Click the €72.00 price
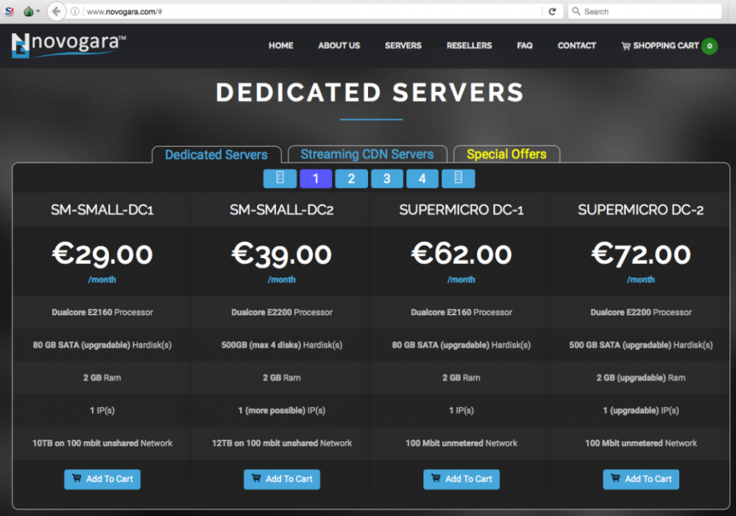This screenshot has height=516, width=736. [641, 254]
